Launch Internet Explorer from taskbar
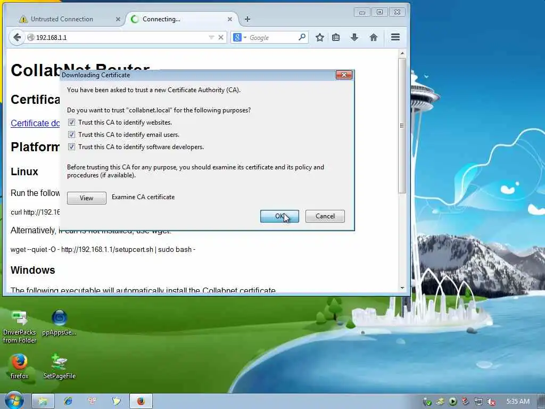 tap(68, 401)
